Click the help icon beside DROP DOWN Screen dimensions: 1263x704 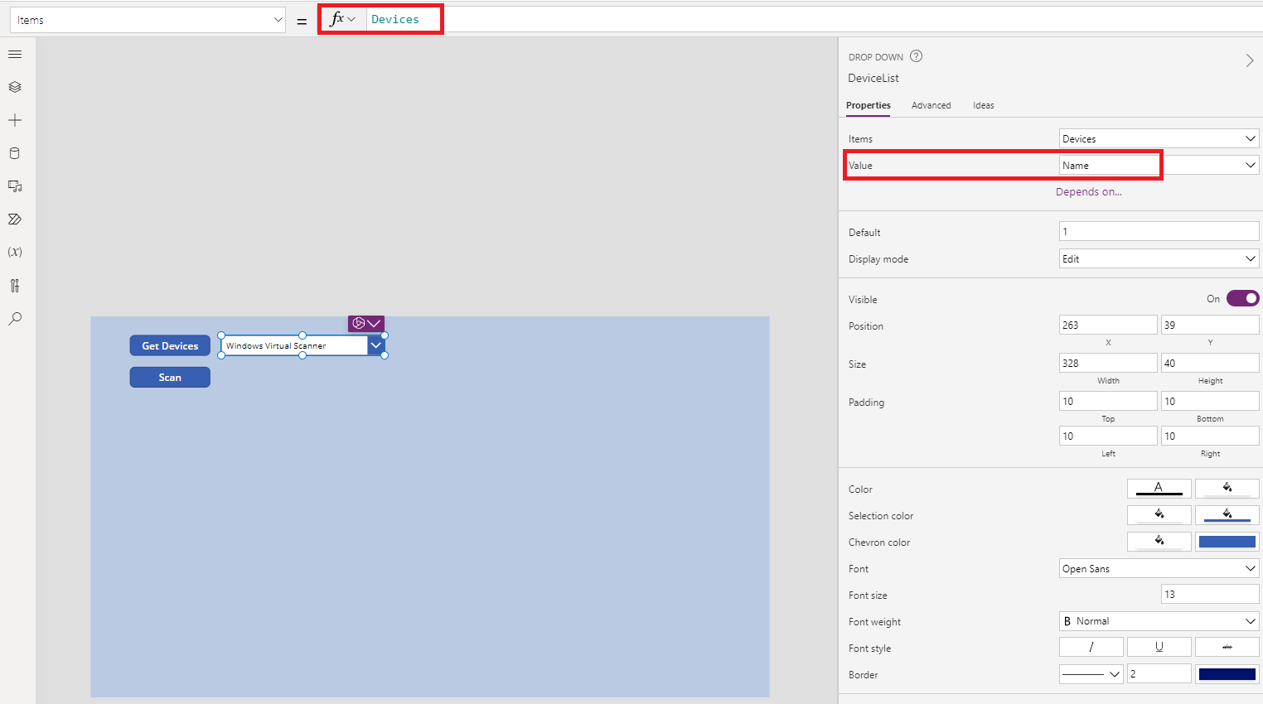pos(916,56)
